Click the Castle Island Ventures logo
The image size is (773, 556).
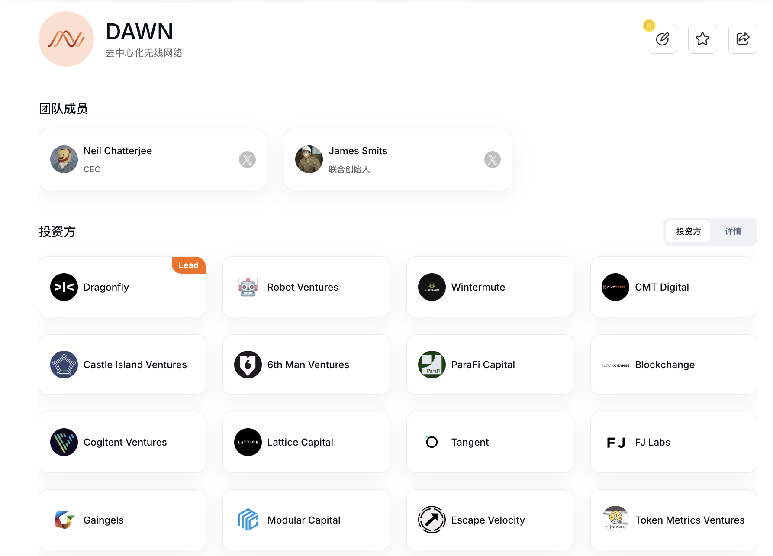pos(64,365)
